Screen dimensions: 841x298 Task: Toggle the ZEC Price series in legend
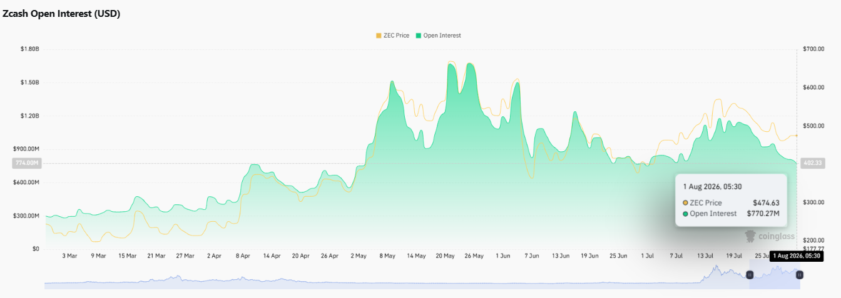[392, 36]
